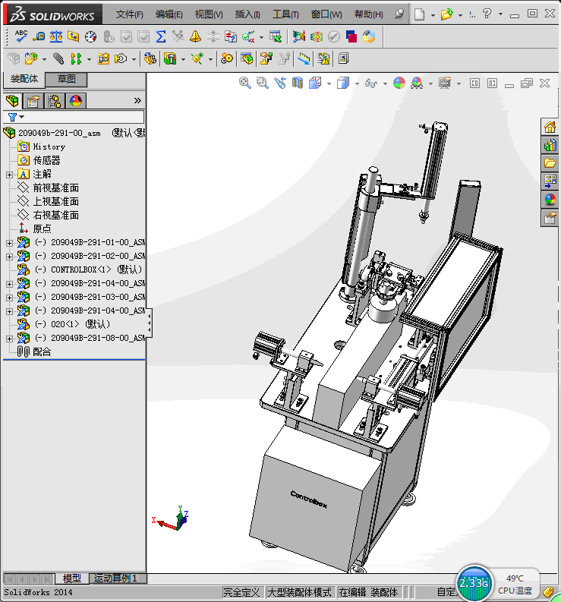Choose Linear Component Pattern icon

[x=76, y=58]
